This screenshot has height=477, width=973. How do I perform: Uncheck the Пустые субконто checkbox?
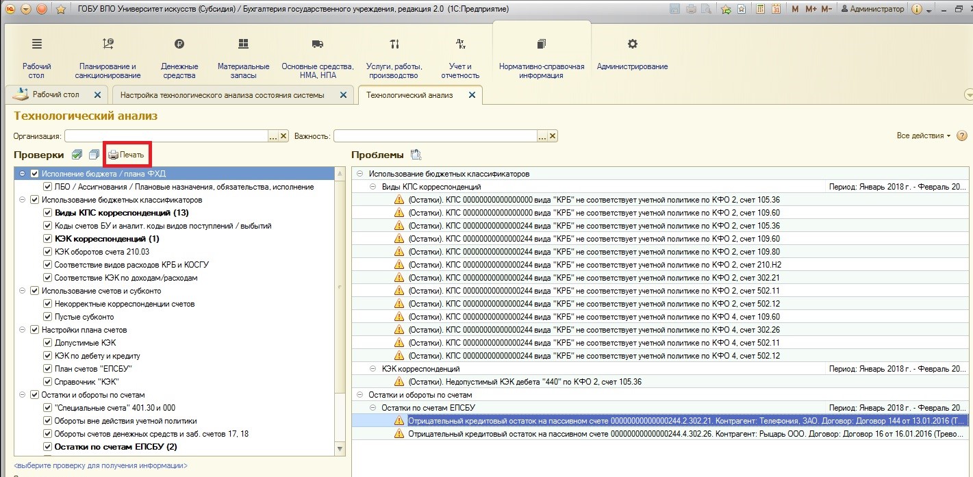pyautogui.click(x=47, y=317)
